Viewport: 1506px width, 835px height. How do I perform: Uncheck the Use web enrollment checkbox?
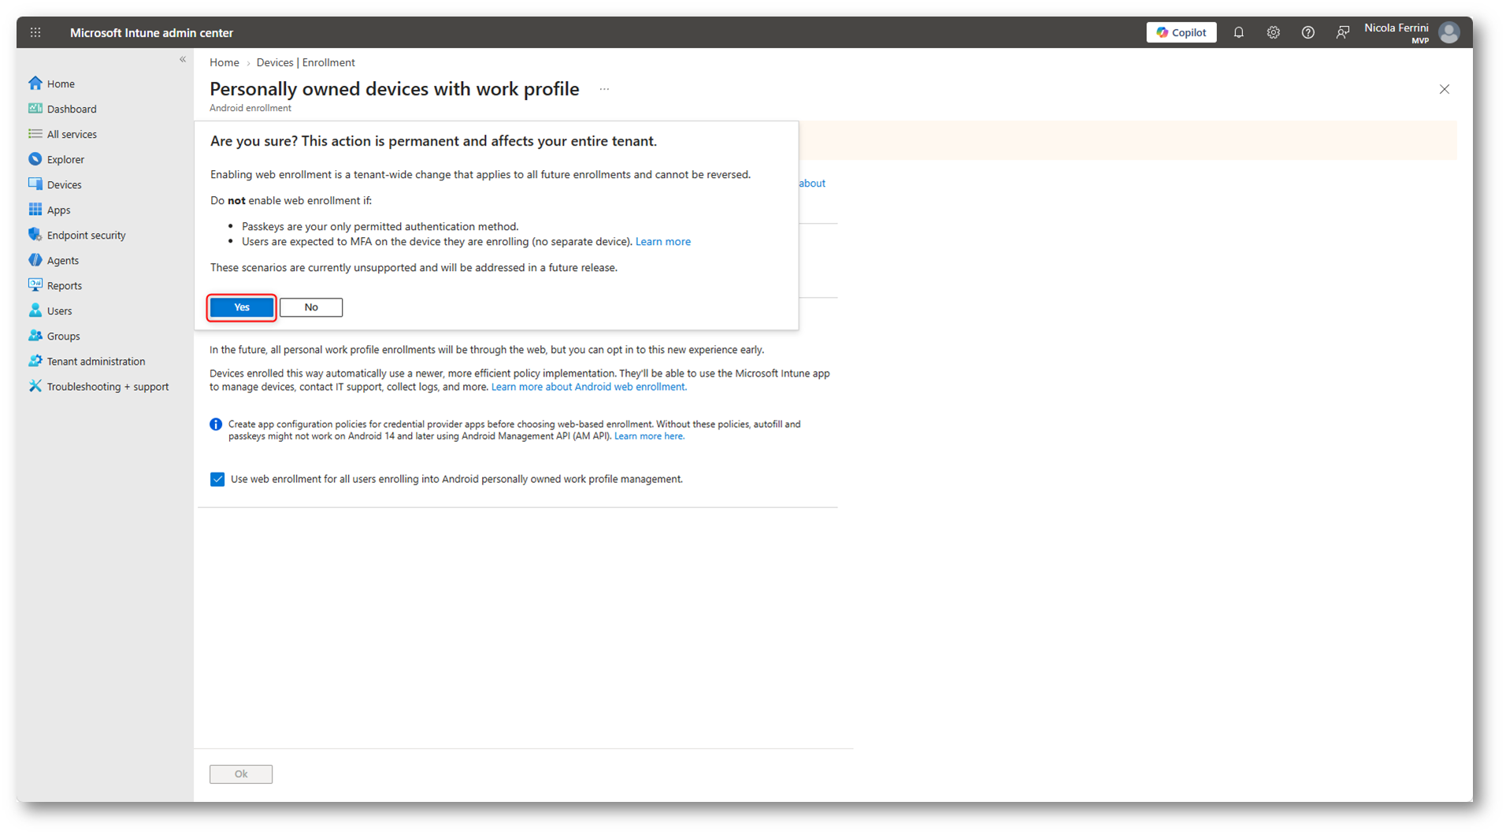coord(217,479)
